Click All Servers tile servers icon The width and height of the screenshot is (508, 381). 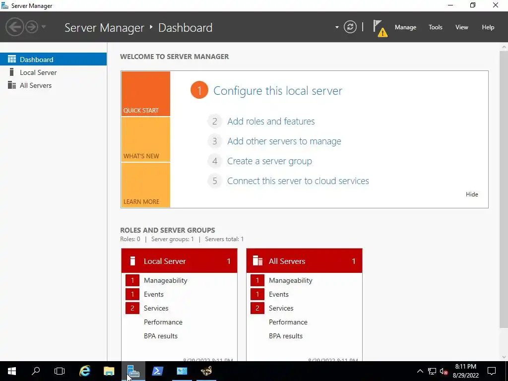pyautogui.click(x=257, y=261)
